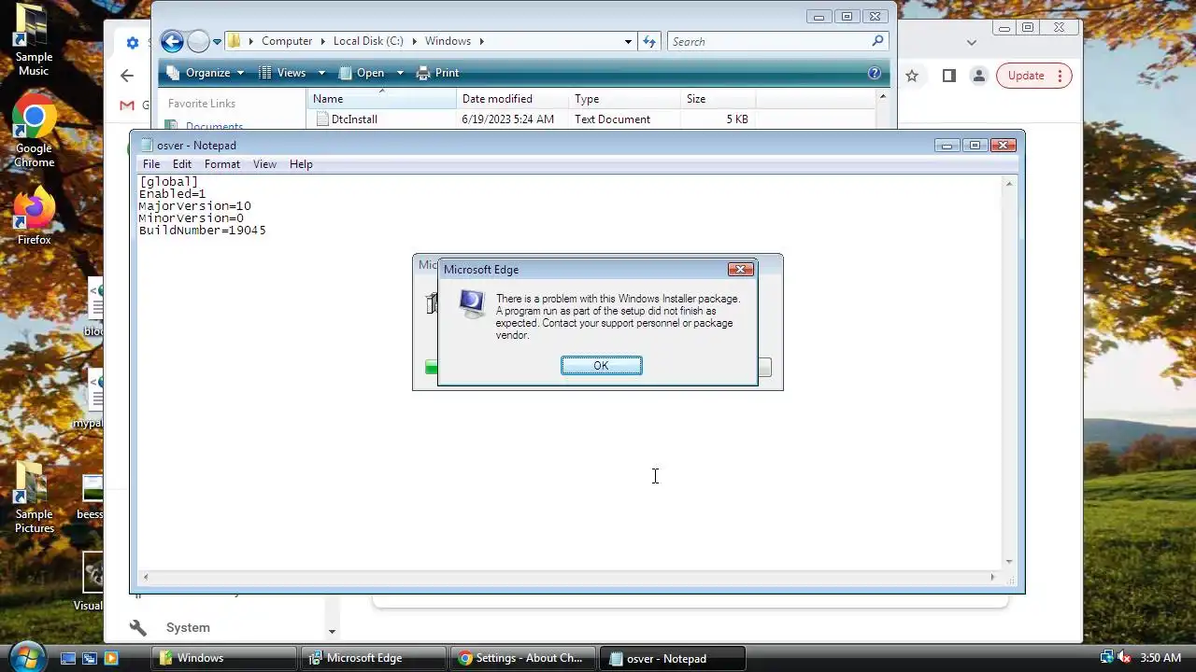
Task: Open the Organize dropdown in Explorer toolbar
Action: tap(206, 73)
